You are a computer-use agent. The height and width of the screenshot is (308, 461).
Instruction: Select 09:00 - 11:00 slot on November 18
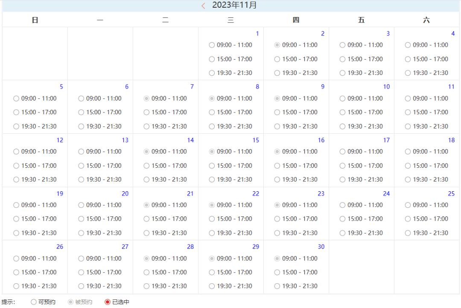coord(408,152)
